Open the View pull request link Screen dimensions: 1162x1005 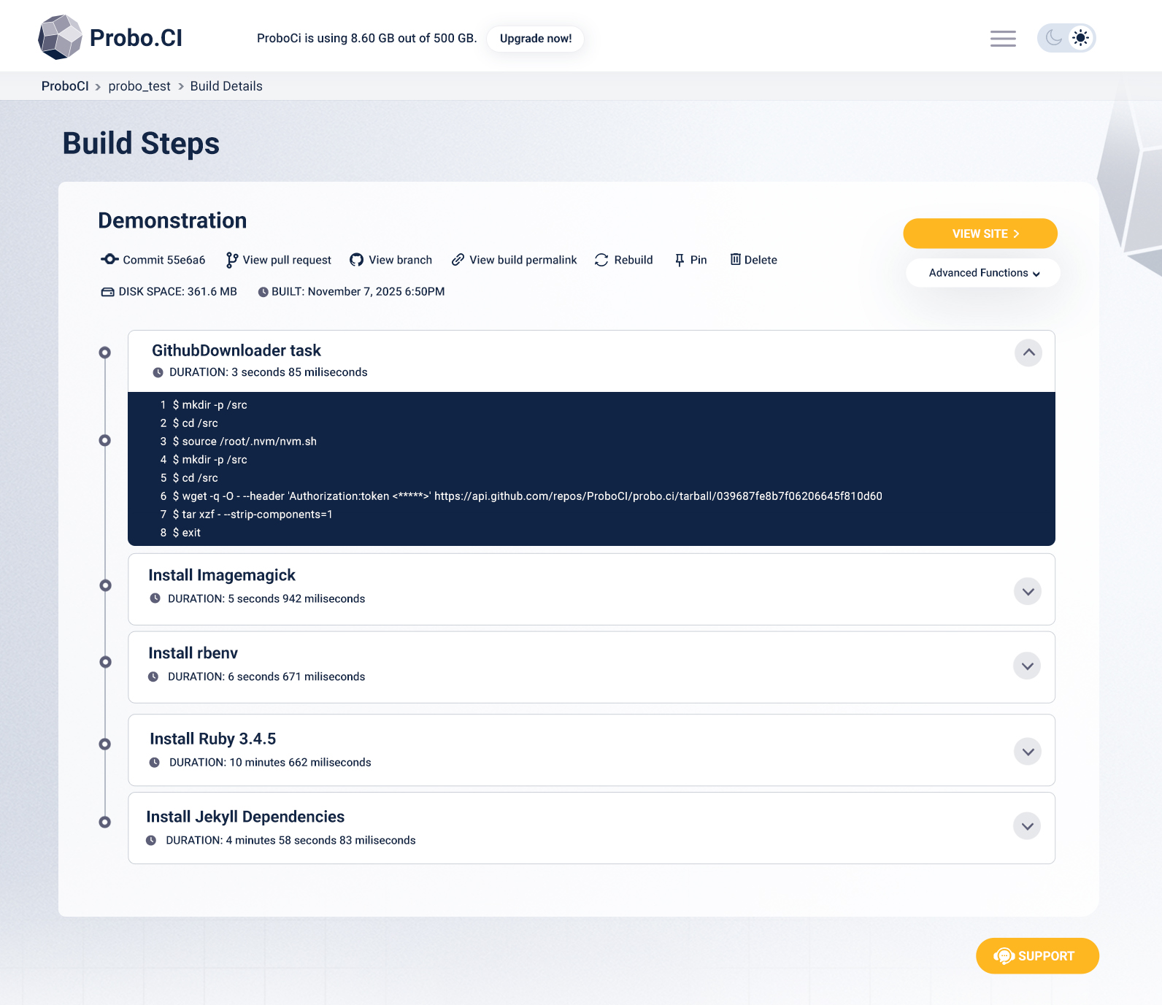[x=287, y=260]
